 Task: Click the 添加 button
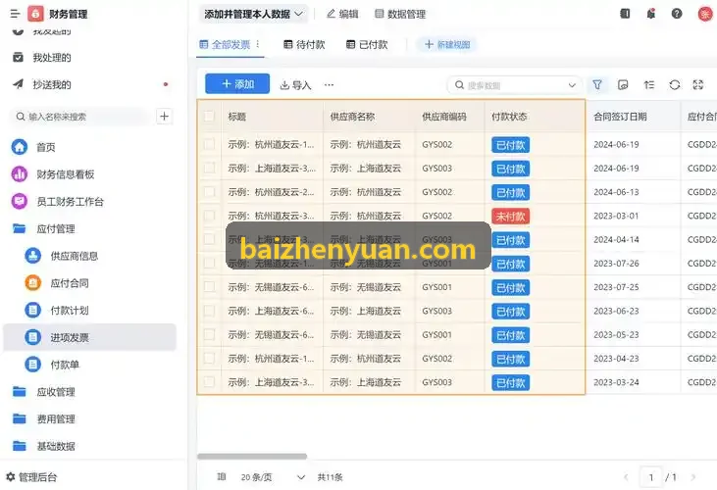point(237,84)
